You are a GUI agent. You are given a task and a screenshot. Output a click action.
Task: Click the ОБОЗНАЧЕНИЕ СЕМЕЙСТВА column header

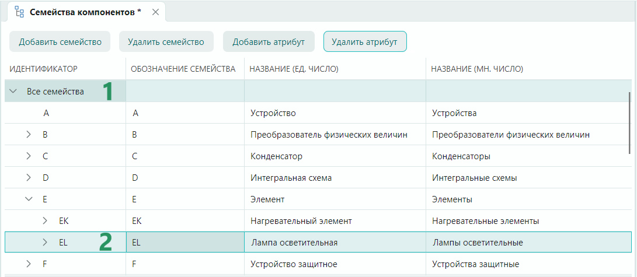coord(183,69)
